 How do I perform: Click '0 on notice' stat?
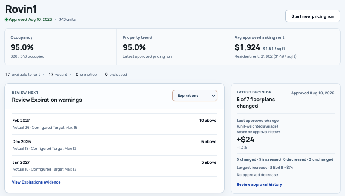[x=86, y=75]
